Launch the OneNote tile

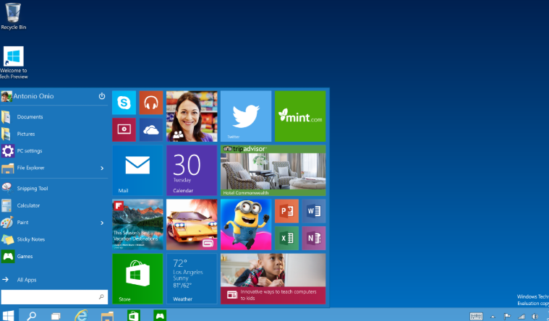click(313, 238)
